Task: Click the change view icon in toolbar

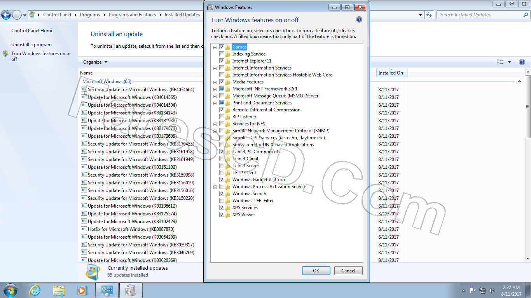Action: click(500, 62)
